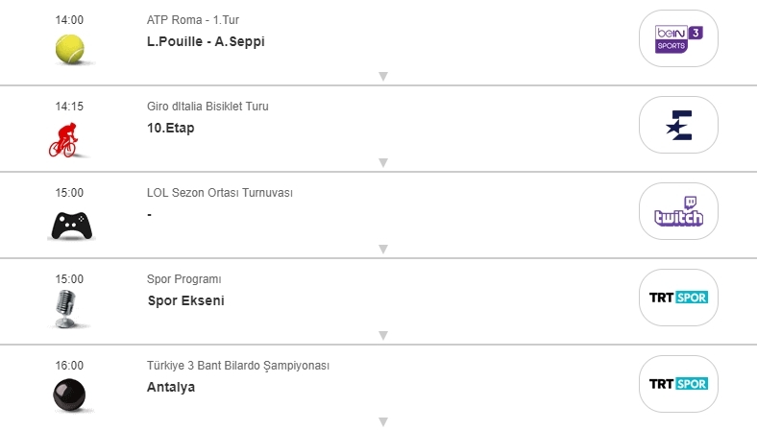Open the TRT Spor logo for Spor Ekseni
The image size is (757, 430).
[x=678, y=298]
